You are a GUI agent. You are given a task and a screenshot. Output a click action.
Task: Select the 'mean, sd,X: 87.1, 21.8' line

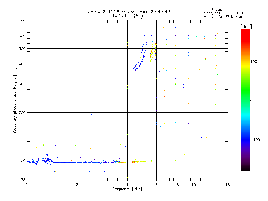click(223, 17)
